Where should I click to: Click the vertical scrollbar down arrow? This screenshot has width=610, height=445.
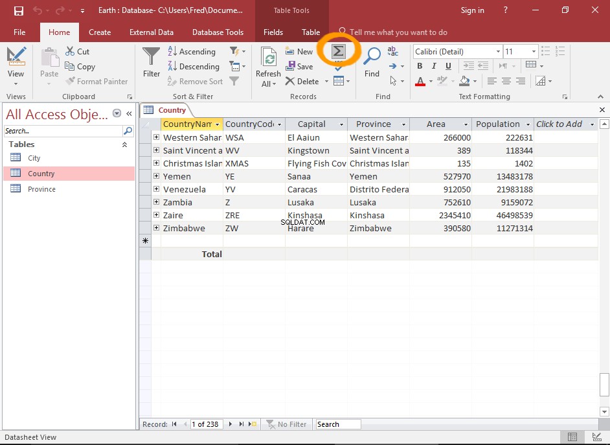click(604, 411)
